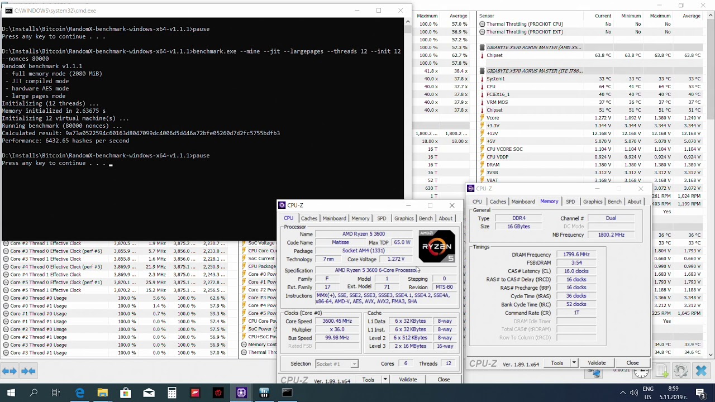Show hidden system tray icons chevron
This screenshot has height=402, width=715.
click(623, 393)
